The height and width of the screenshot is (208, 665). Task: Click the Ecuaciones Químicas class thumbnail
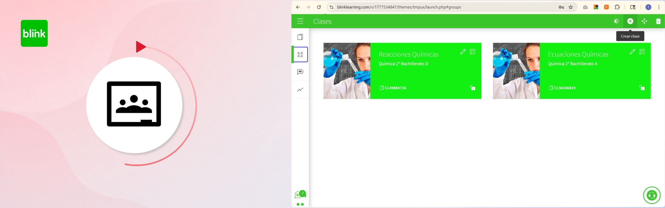pyautogui.click(x=516, y=71)
